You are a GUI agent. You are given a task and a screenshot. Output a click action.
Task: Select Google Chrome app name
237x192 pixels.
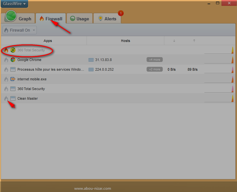coord(29,60)
